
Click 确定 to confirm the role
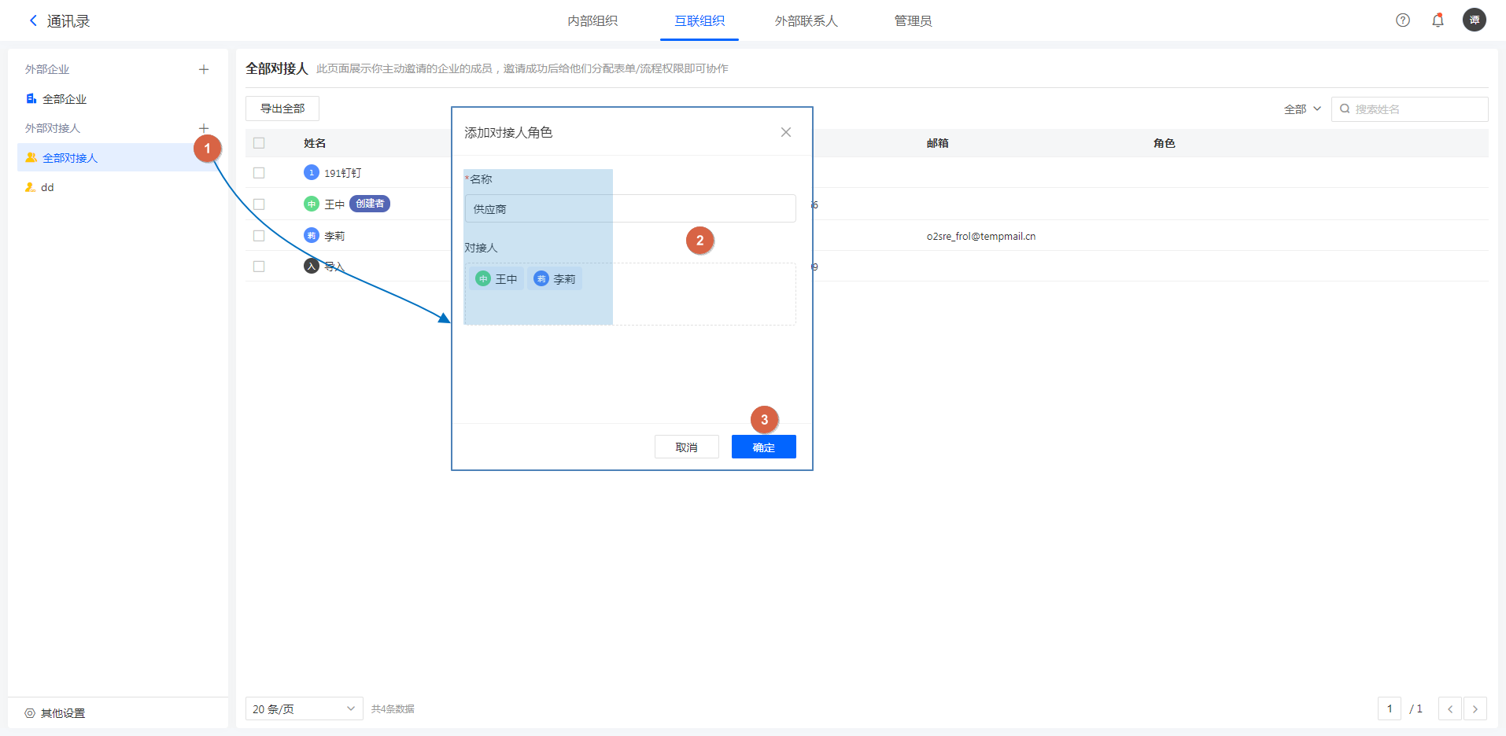point(764,447)
